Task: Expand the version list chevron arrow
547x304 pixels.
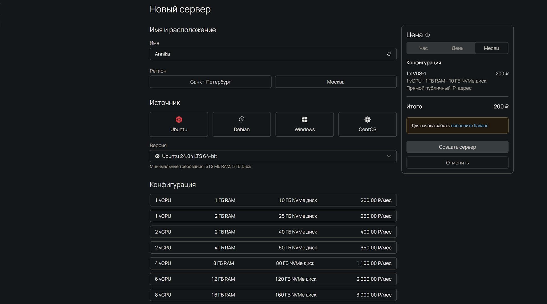Action: tap(389, 156)
